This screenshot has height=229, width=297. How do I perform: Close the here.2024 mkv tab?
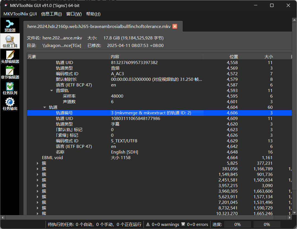(x=175, y=26)
